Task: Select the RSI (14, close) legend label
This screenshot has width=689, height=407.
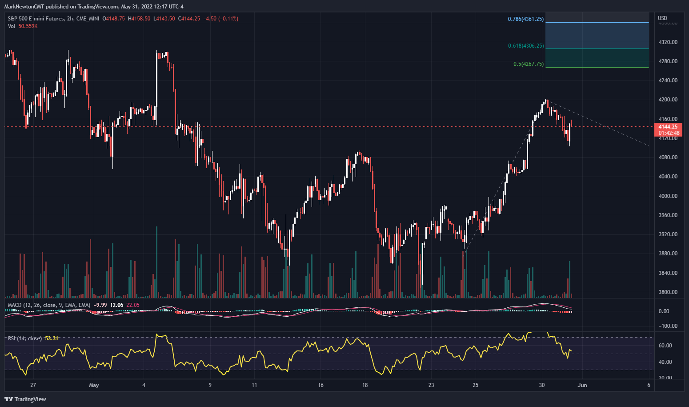Action: (x=25, y=338)
